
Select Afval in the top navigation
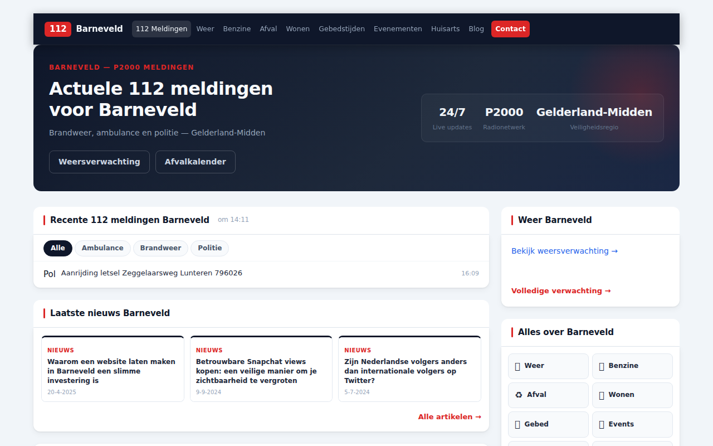(x=268, y=29)
